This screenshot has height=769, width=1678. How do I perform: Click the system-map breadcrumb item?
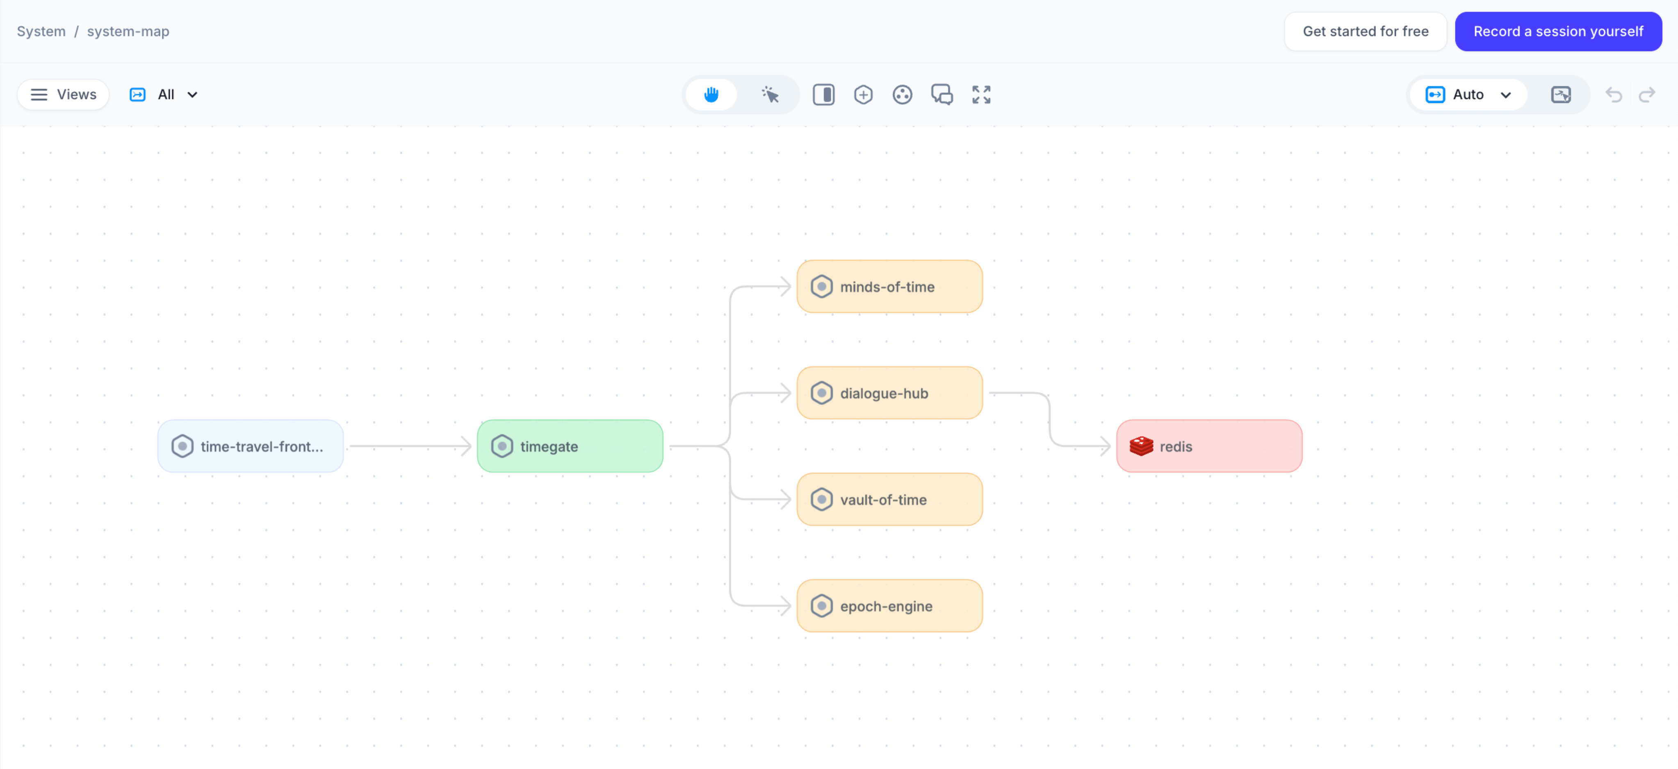pyautogui.click(x=128, y=31)
